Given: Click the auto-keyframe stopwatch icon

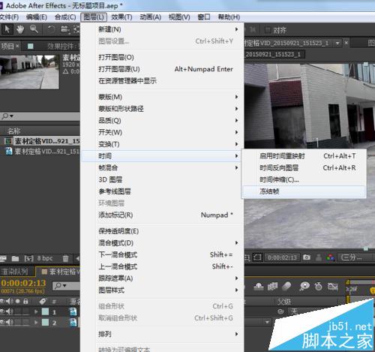Looking at the screenshot, I should point(319,286).
